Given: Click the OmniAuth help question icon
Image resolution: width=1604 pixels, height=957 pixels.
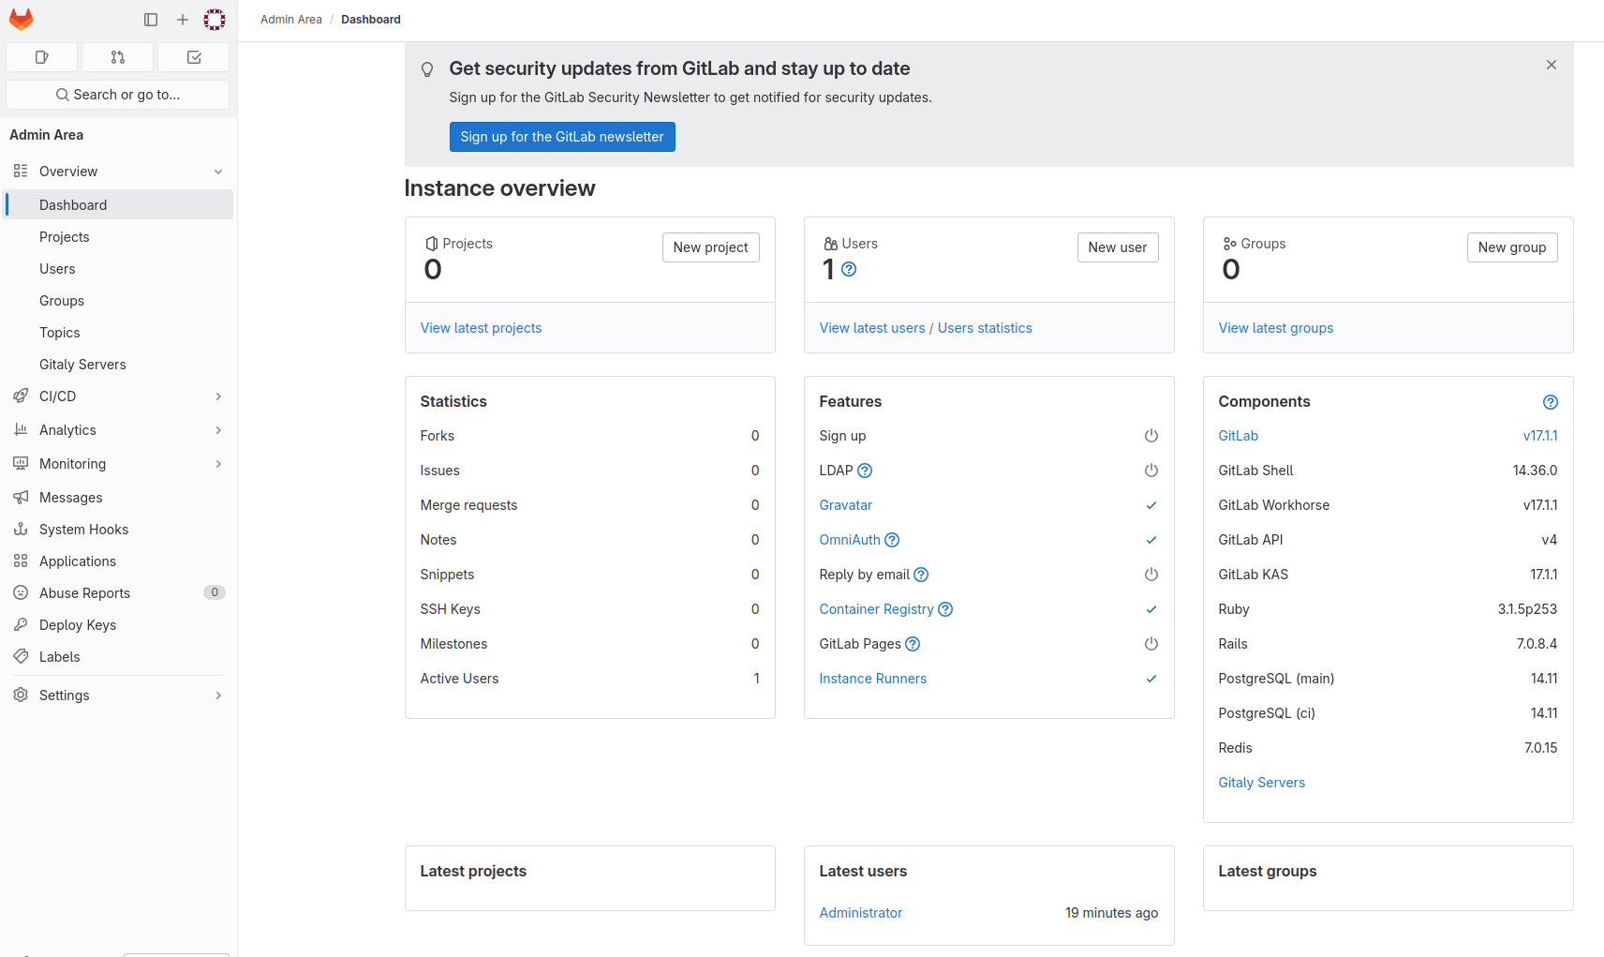Looking at the screenshot, I should point(892,540).
